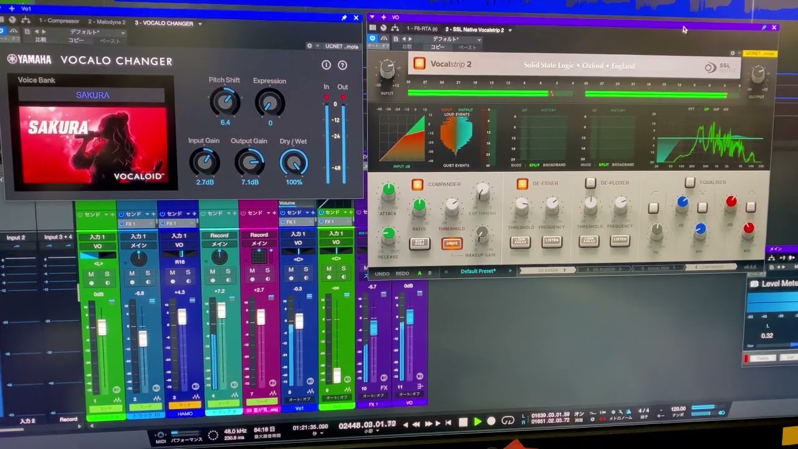Pin the SSL Vocalstrip plugin window
Screen dimensions: 798x449
764,27
